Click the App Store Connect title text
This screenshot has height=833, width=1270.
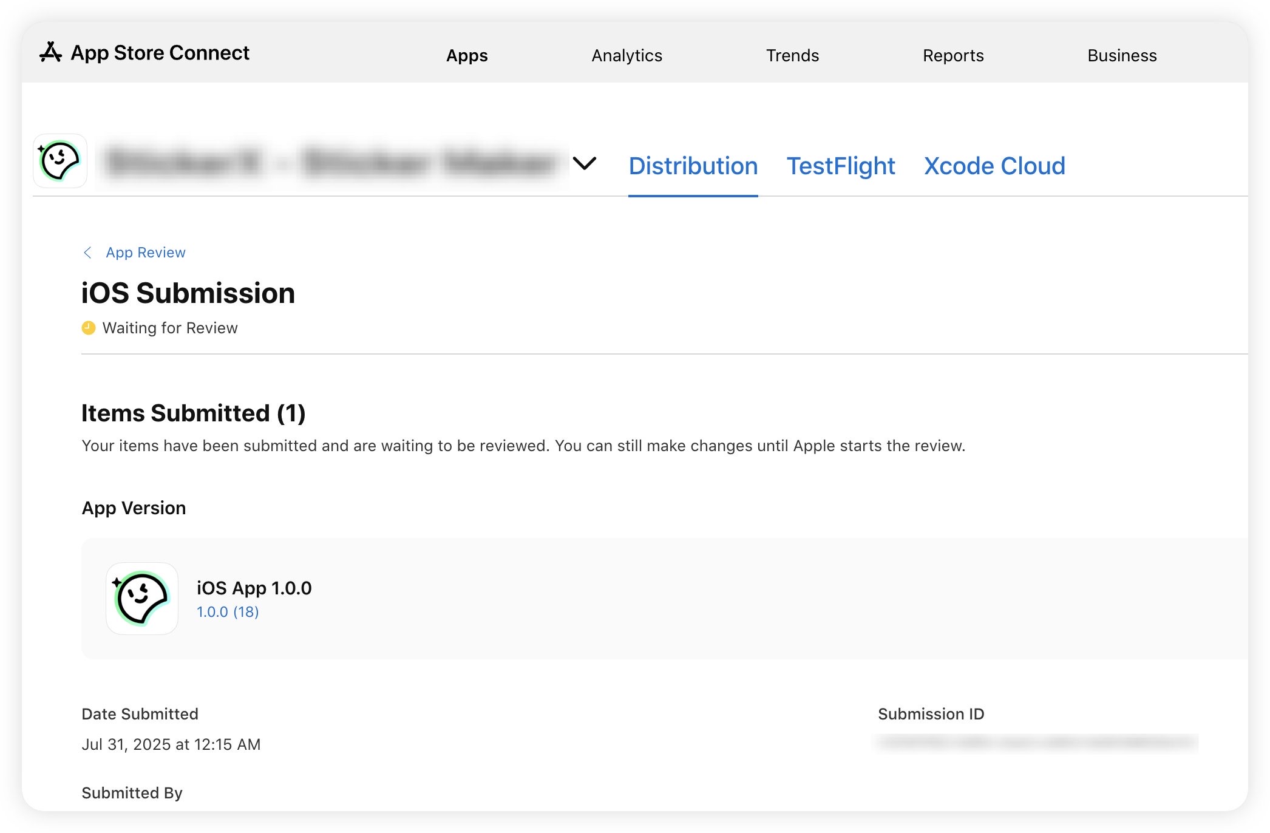pyautogui.click(x=160, y=53)
